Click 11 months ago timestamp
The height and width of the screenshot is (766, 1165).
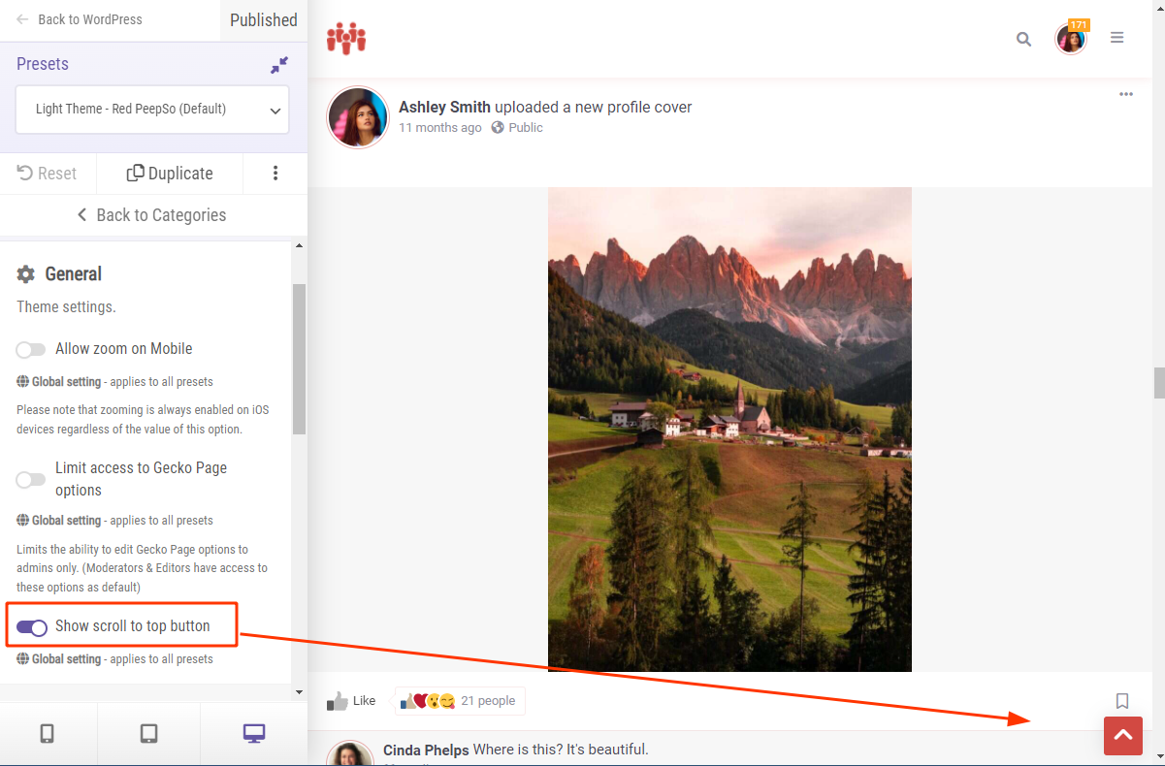tap(439, 128)
